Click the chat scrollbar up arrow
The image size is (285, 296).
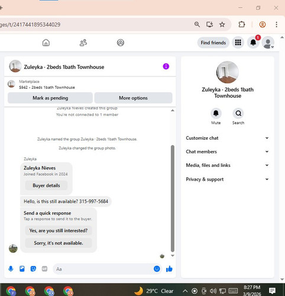coord(173,111)
